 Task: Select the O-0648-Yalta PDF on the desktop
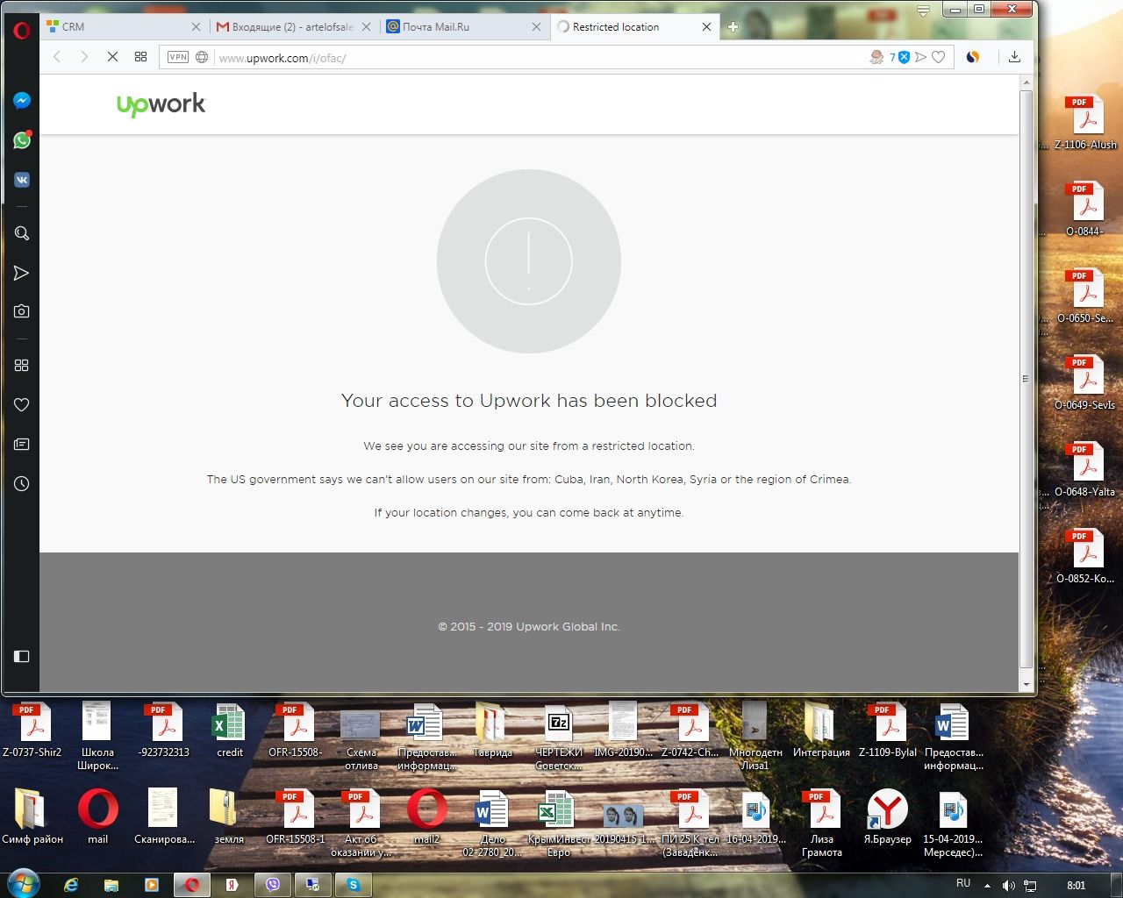tap(1085, 469)
